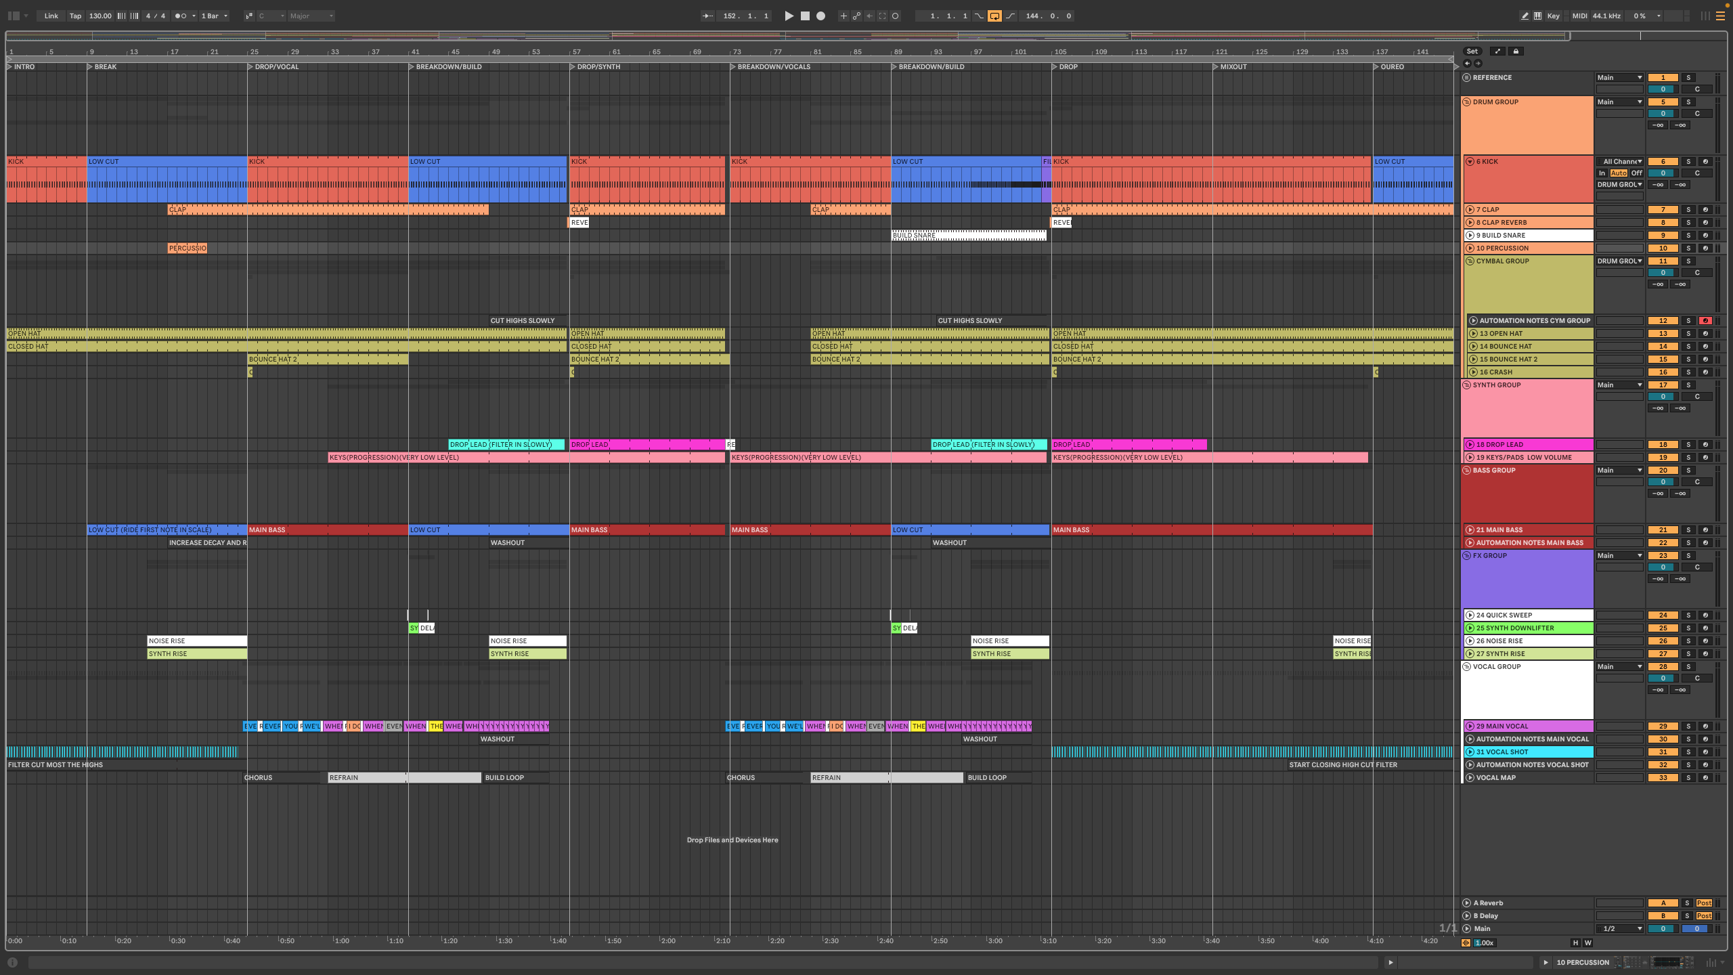Screen dimensions: 1733x975
Task: Toggle Optimize Arrangement height arrows icon
Action: [x=1497, y=51]
